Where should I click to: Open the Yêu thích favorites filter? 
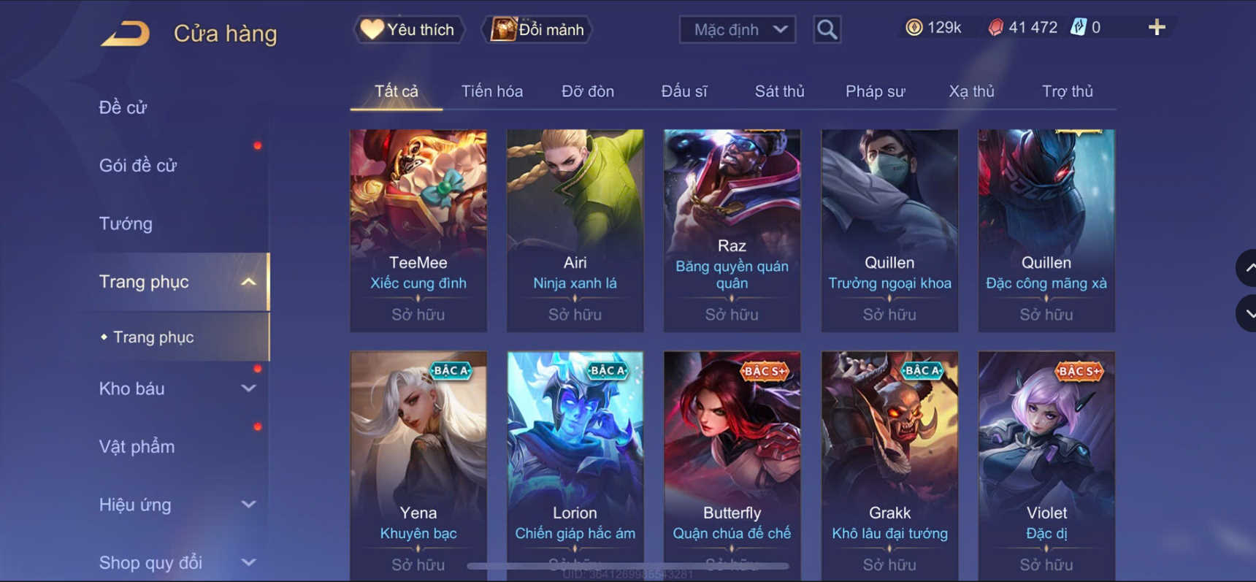point(409,29)
